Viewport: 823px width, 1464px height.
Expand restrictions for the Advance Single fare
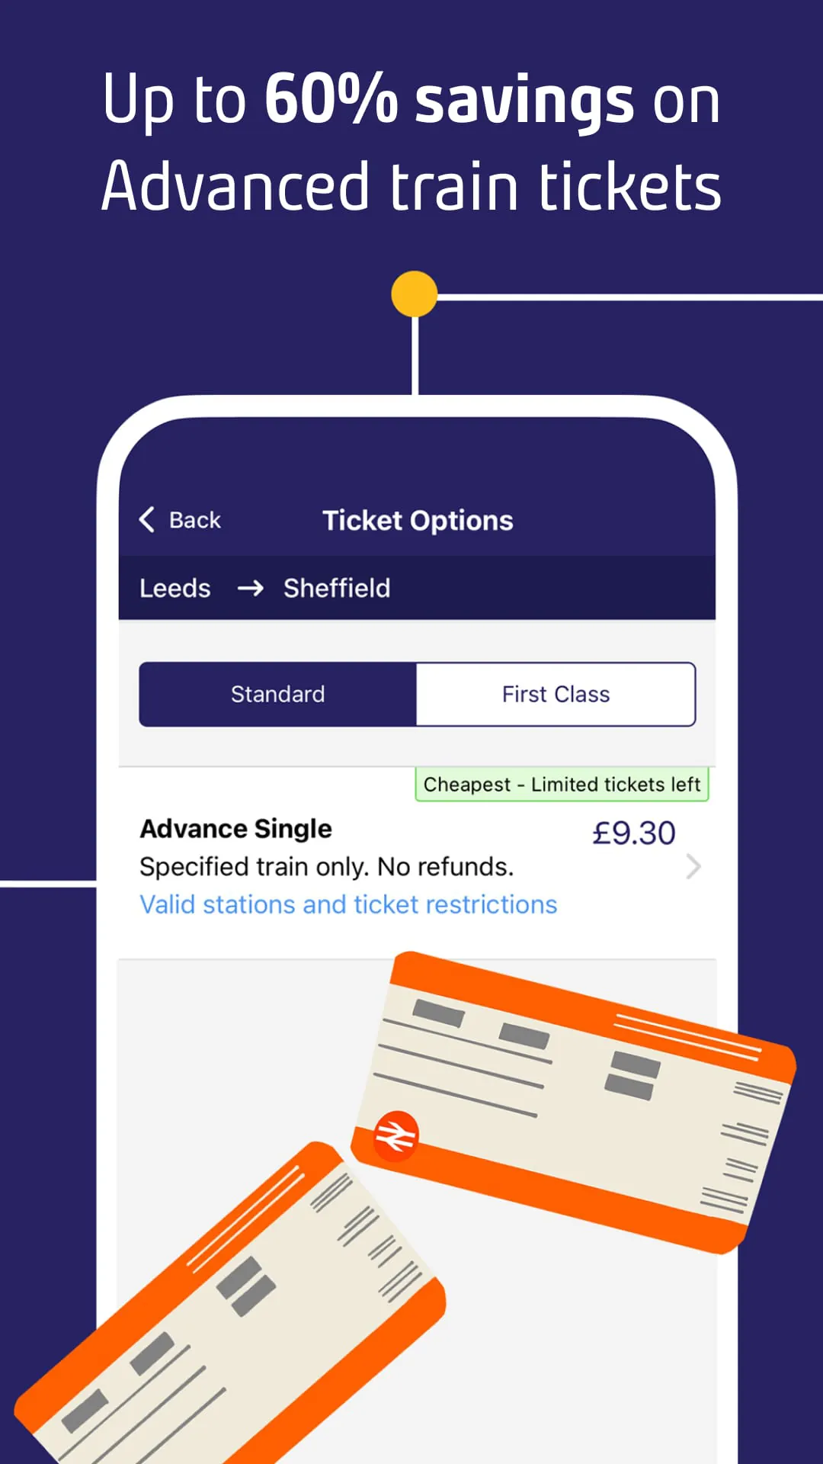(348, 904)
